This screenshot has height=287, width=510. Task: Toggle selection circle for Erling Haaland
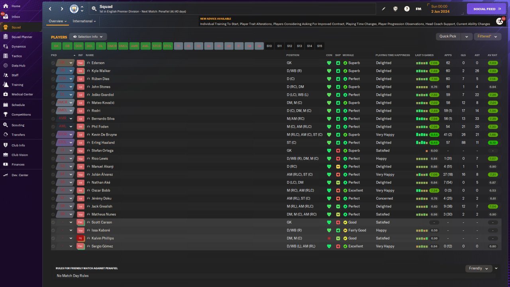pyautogui.click(x=53, y=143)
